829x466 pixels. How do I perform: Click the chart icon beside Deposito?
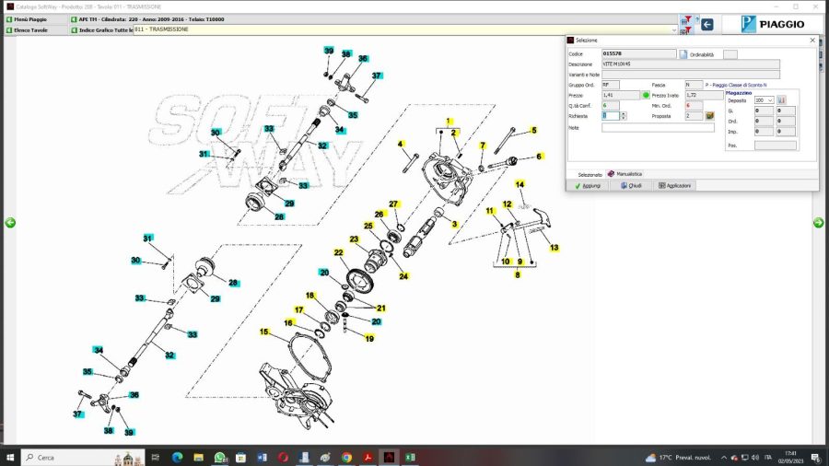(x=782, y=99)
